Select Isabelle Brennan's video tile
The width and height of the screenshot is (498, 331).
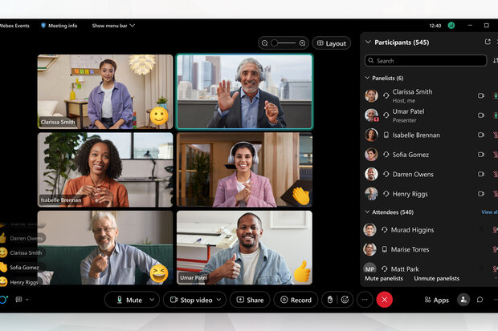[105, 170]
